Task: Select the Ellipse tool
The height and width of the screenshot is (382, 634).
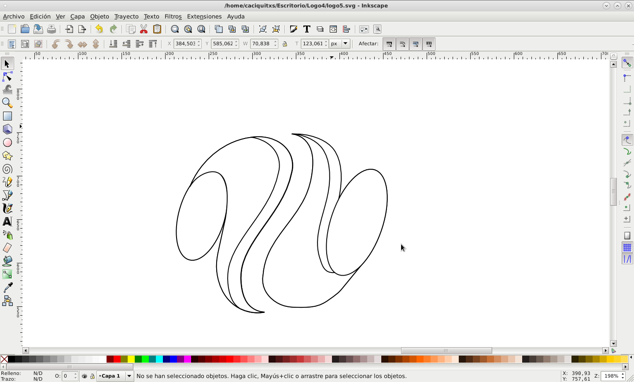Action: 7,143
